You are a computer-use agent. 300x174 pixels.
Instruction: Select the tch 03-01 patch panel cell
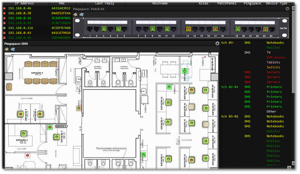click(x=230, y=117)
